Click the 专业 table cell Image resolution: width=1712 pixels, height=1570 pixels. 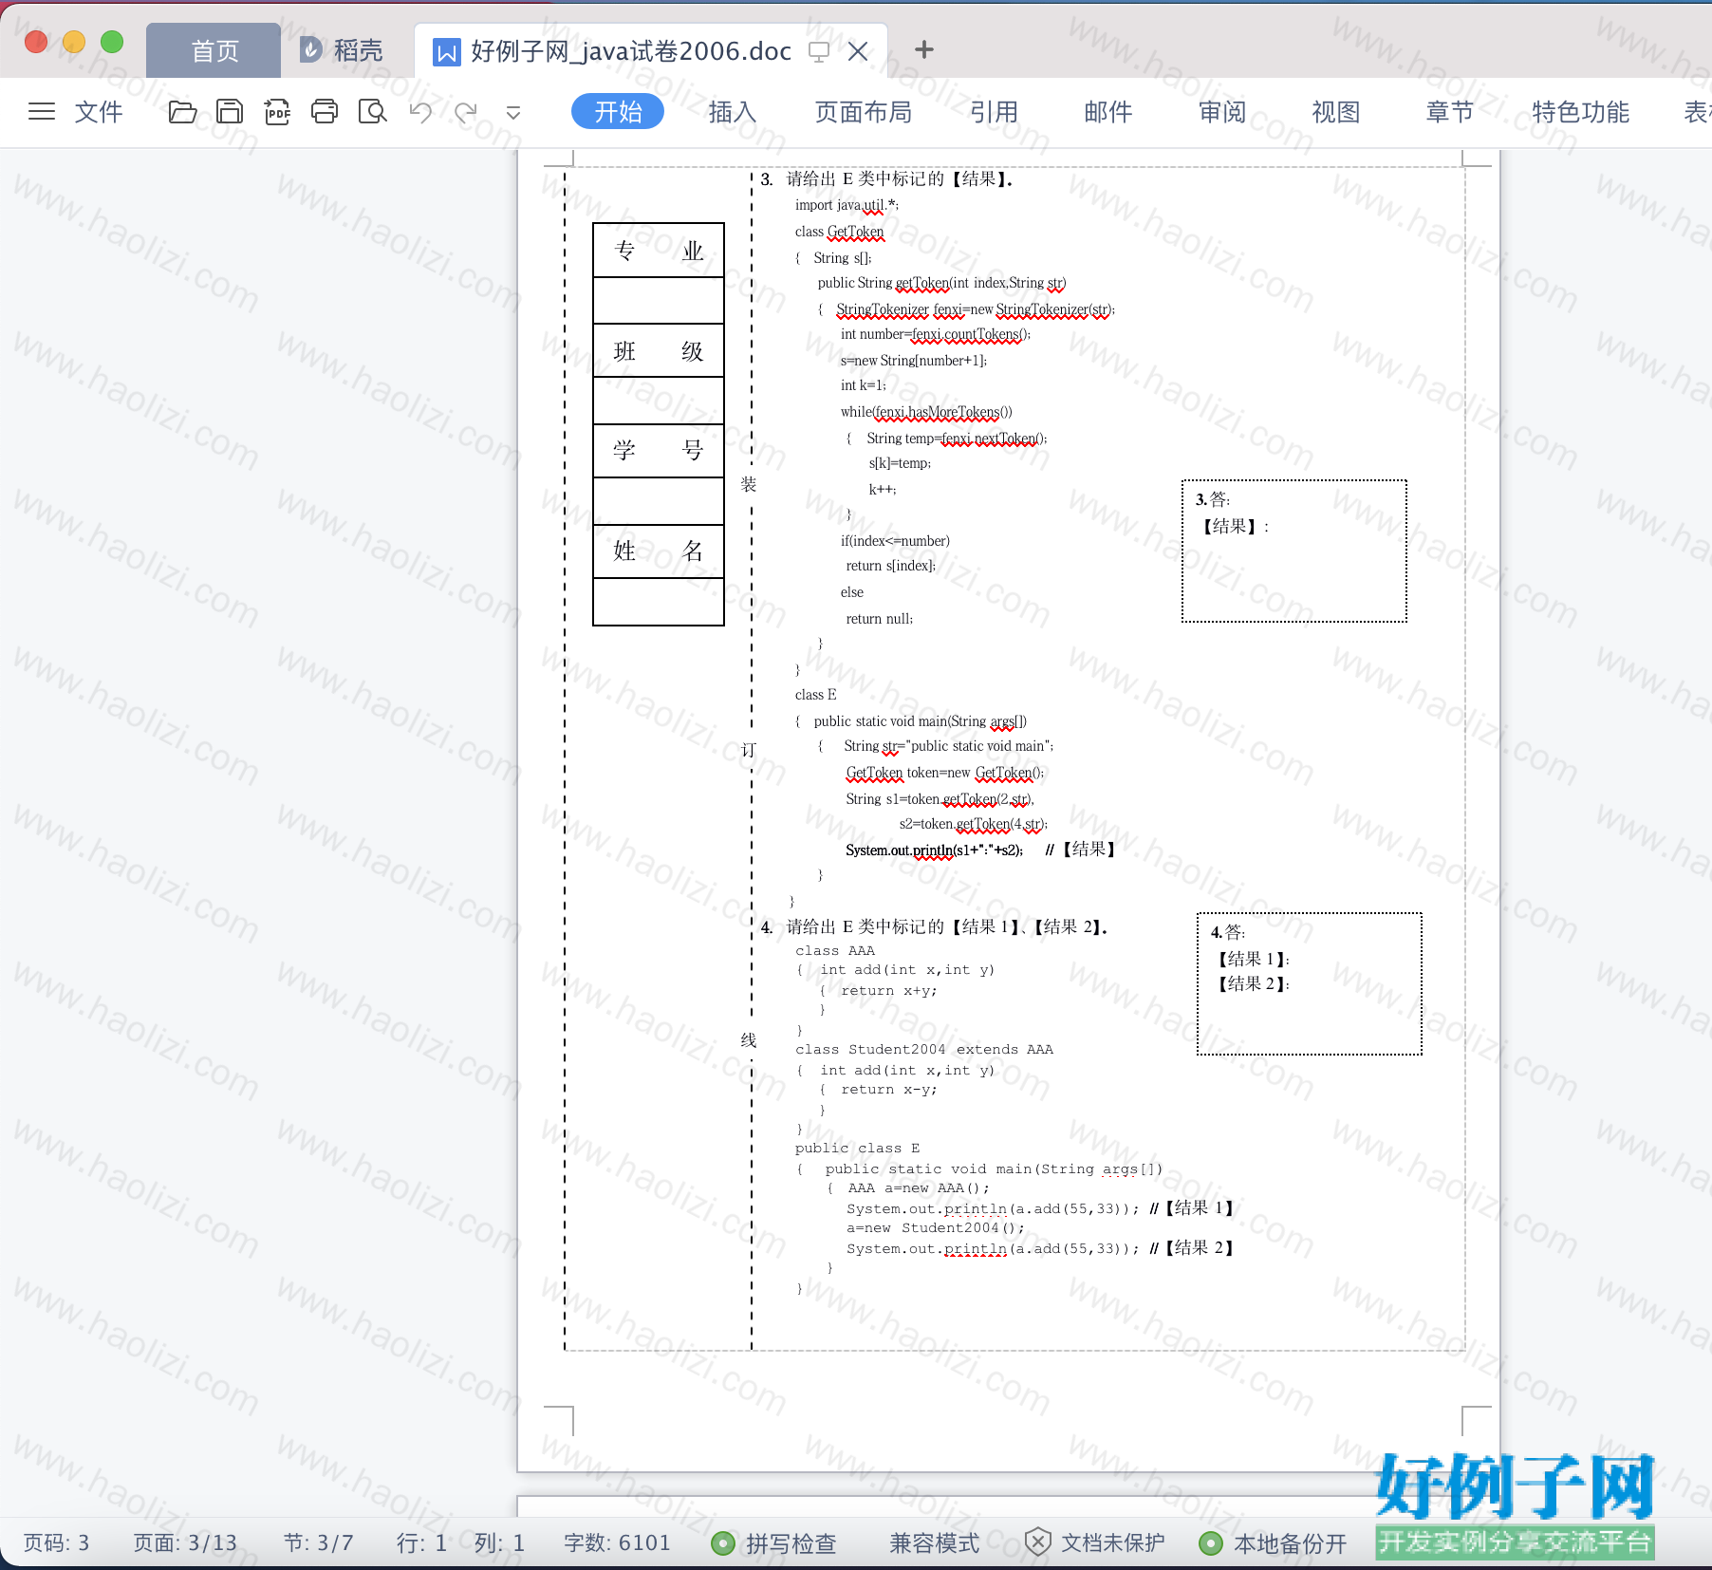(x=659, y=251)
